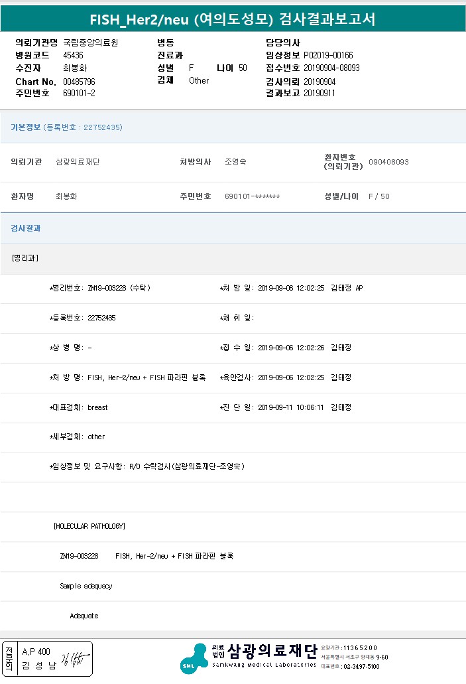Click the 삼광의료재단 footer name
This screenshot has width=466, height=684.
[272, 651]
